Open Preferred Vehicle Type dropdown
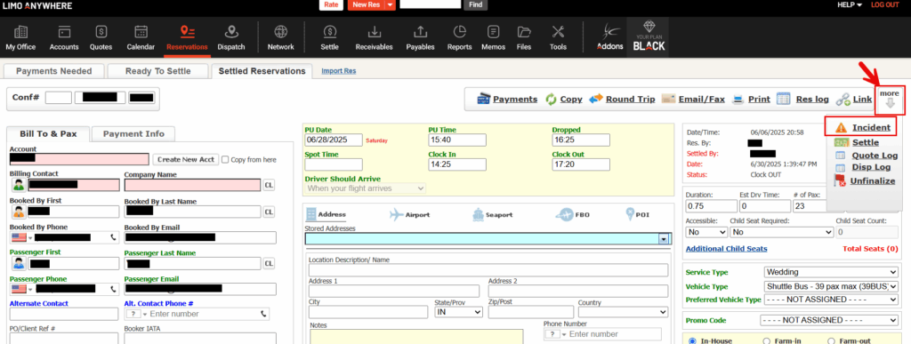 [x=832, y=300]
